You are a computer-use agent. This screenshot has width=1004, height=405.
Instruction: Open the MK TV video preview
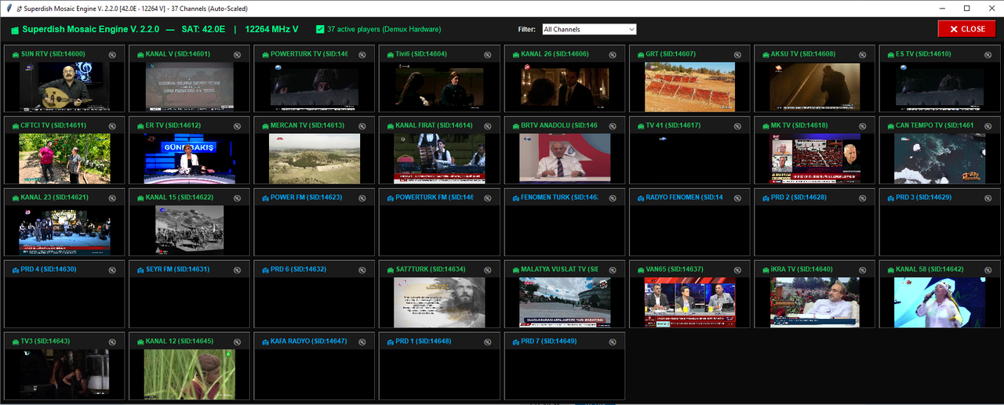click(x=815, y=158)
